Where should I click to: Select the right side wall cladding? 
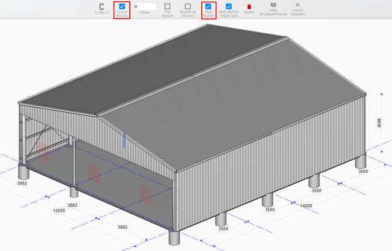tap(269, 158)
